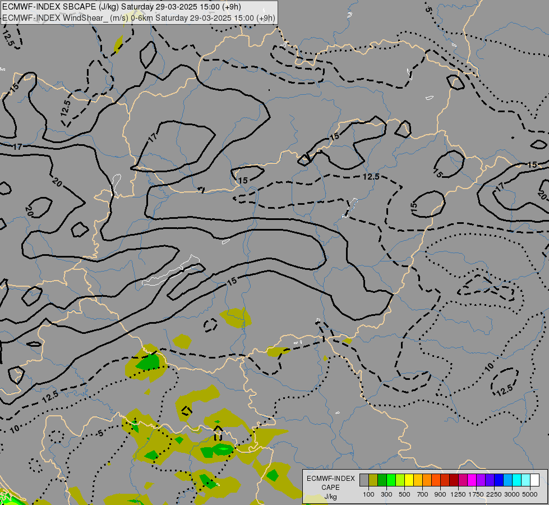
Task: Click the gray swatch in the CAPE legend
Action: [364, 480]
